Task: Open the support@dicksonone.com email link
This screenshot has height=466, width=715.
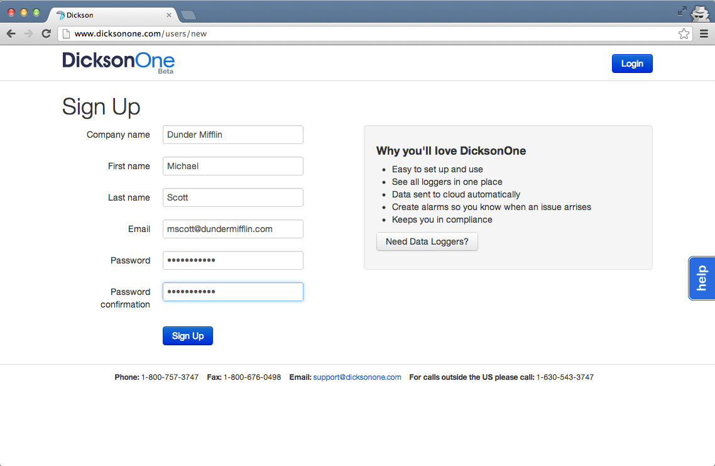Action: click(357, 377)
